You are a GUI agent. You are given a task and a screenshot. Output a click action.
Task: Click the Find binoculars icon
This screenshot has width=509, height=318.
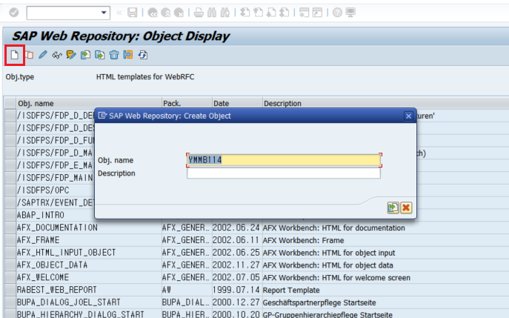(x=212, y=13)
